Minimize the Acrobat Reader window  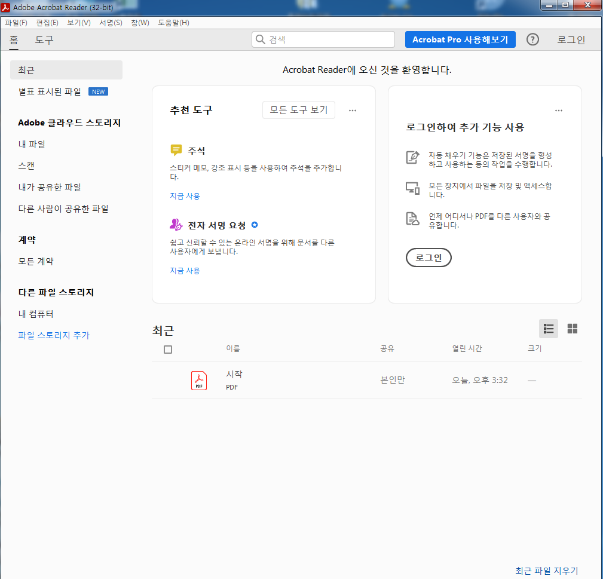(x=549, y=5)
